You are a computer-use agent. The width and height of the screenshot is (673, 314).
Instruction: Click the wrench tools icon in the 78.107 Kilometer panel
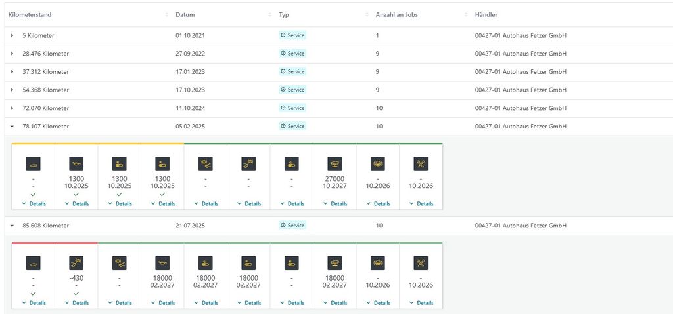[421, 164]
